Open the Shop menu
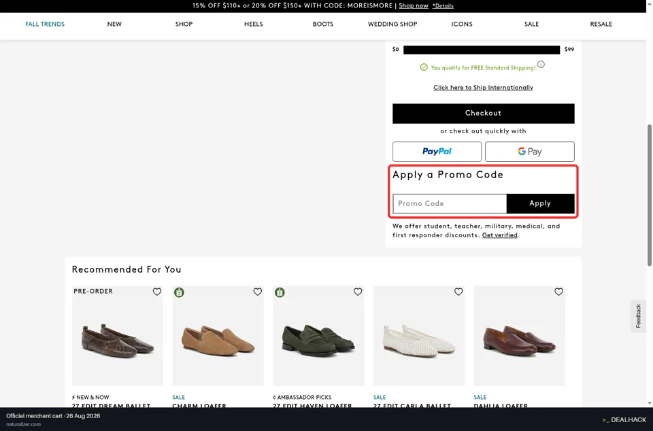This screenshot has width=653, height=431. 184,24
